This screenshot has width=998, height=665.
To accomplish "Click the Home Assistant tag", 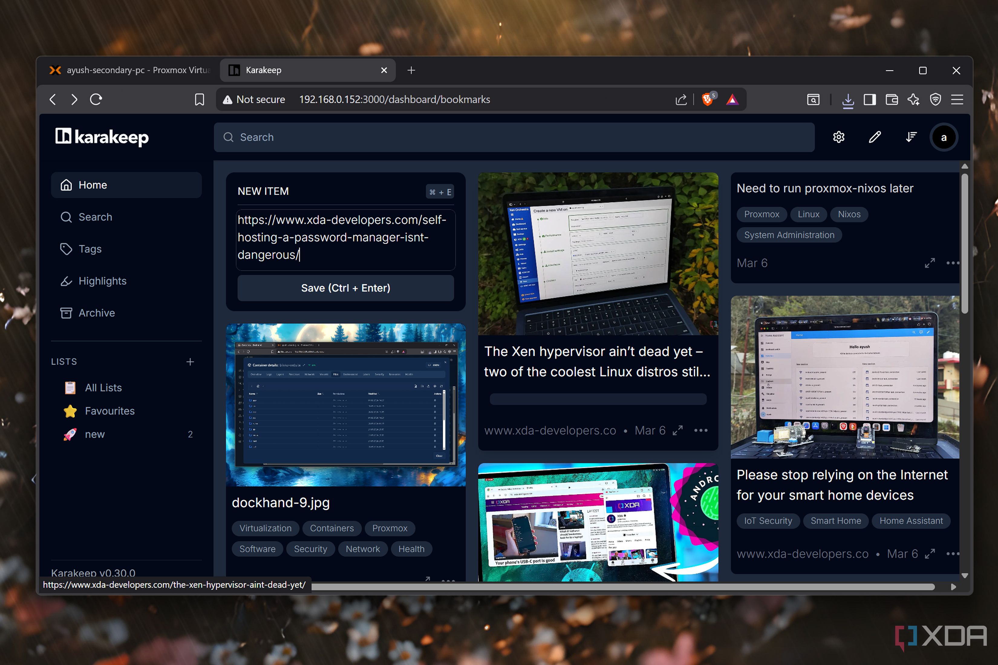I will [911, 521].
